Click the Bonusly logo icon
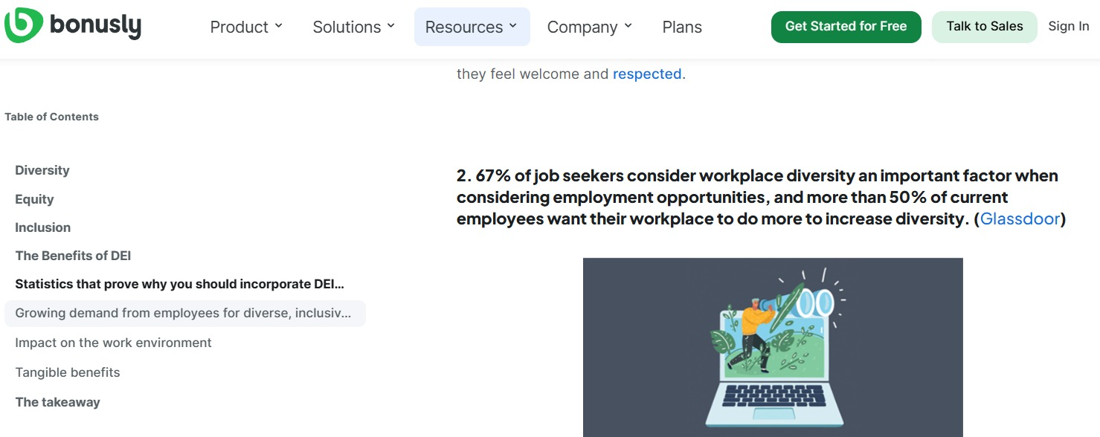This screenshot has height=437, width=1100. (x=24, y=25)
